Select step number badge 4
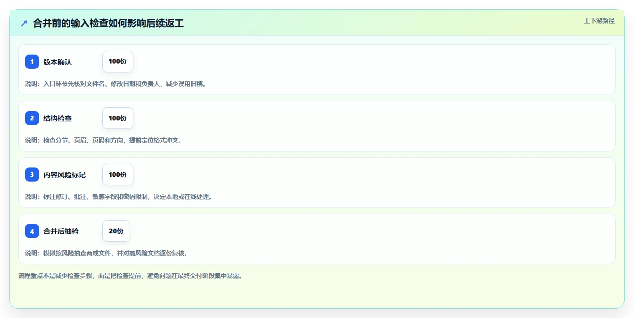Viewport: 634px width, 318px height. pyautogui.click(x=32, y=231)
